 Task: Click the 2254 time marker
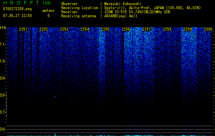click(85, 29)
